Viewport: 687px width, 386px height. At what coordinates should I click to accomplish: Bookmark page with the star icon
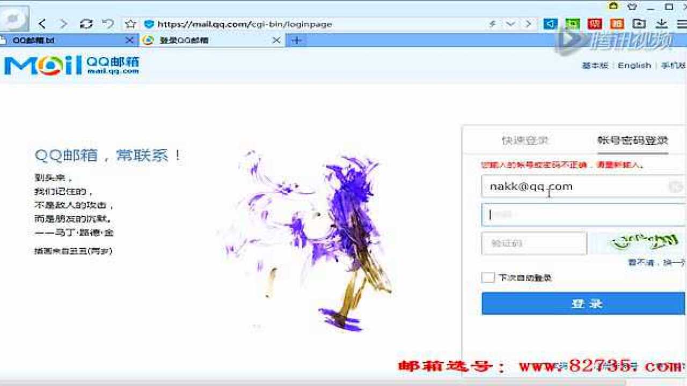(x=130, y=24)
